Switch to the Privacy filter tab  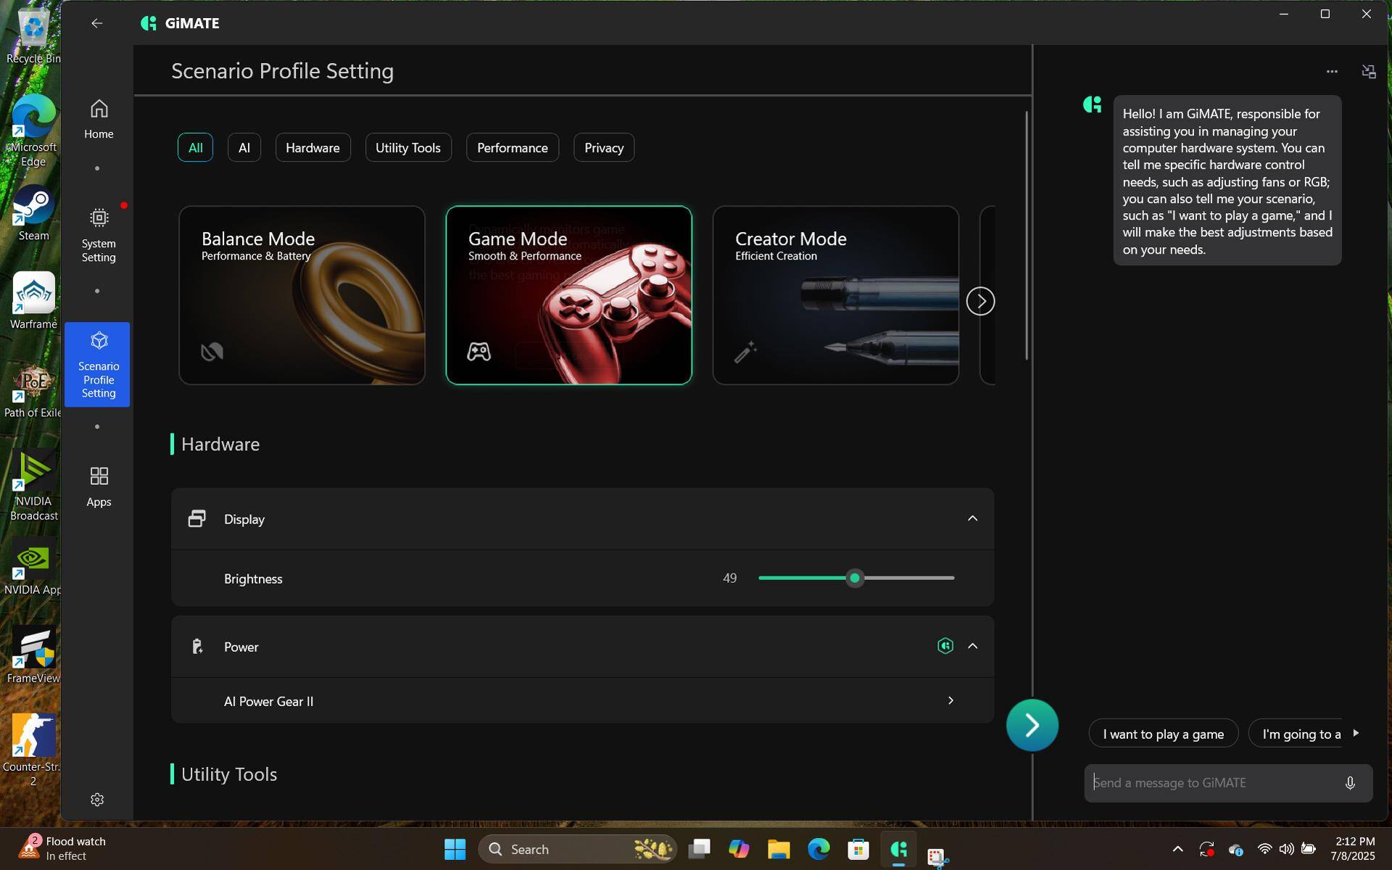coord(603,147)
